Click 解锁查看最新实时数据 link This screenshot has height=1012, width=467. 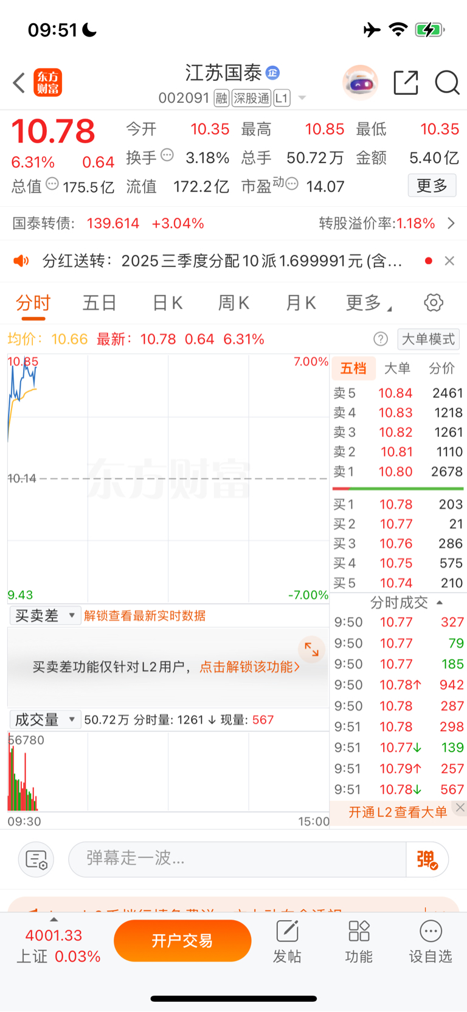click(x=145, y=616)
